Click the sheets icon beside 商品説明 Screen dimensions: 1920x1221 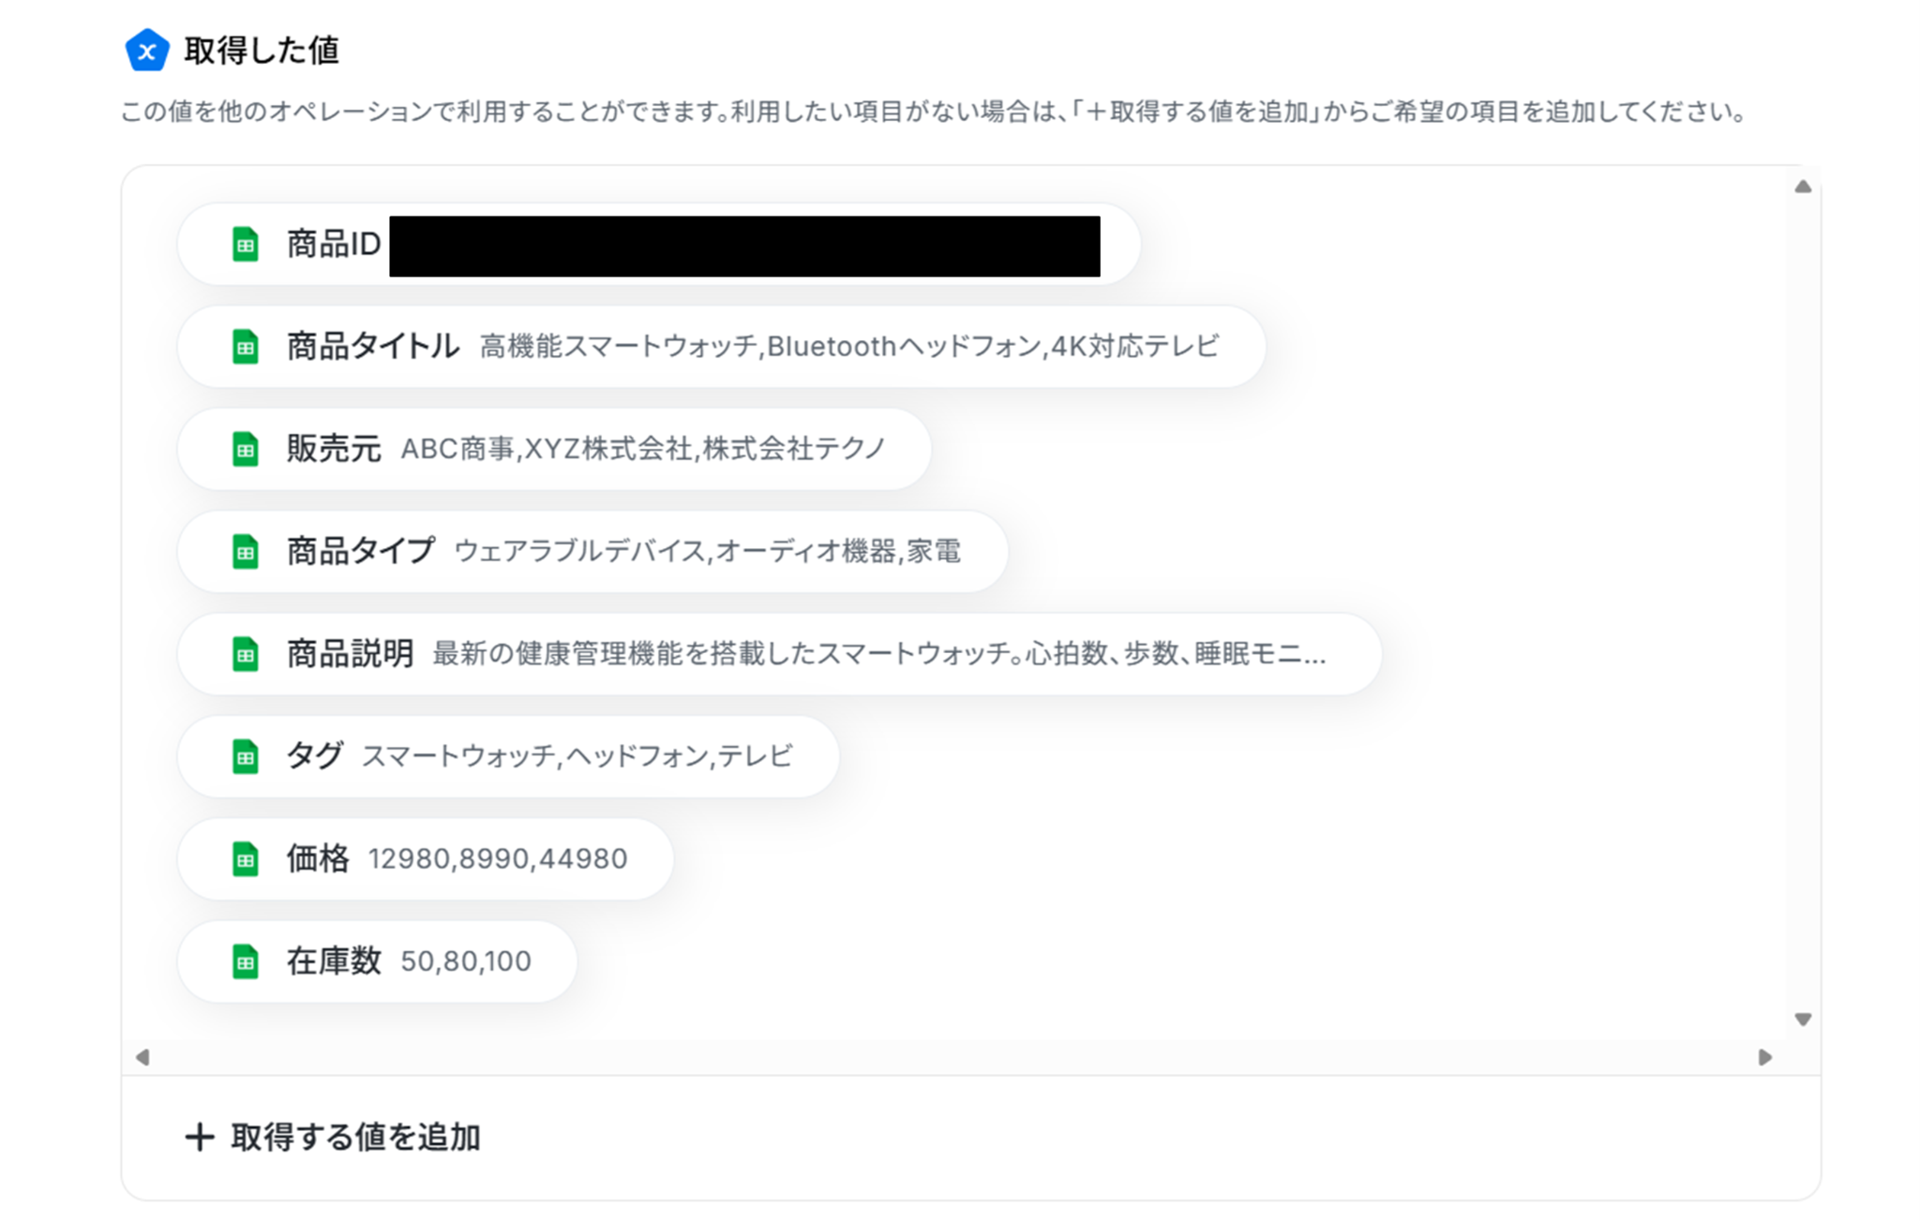245,654
